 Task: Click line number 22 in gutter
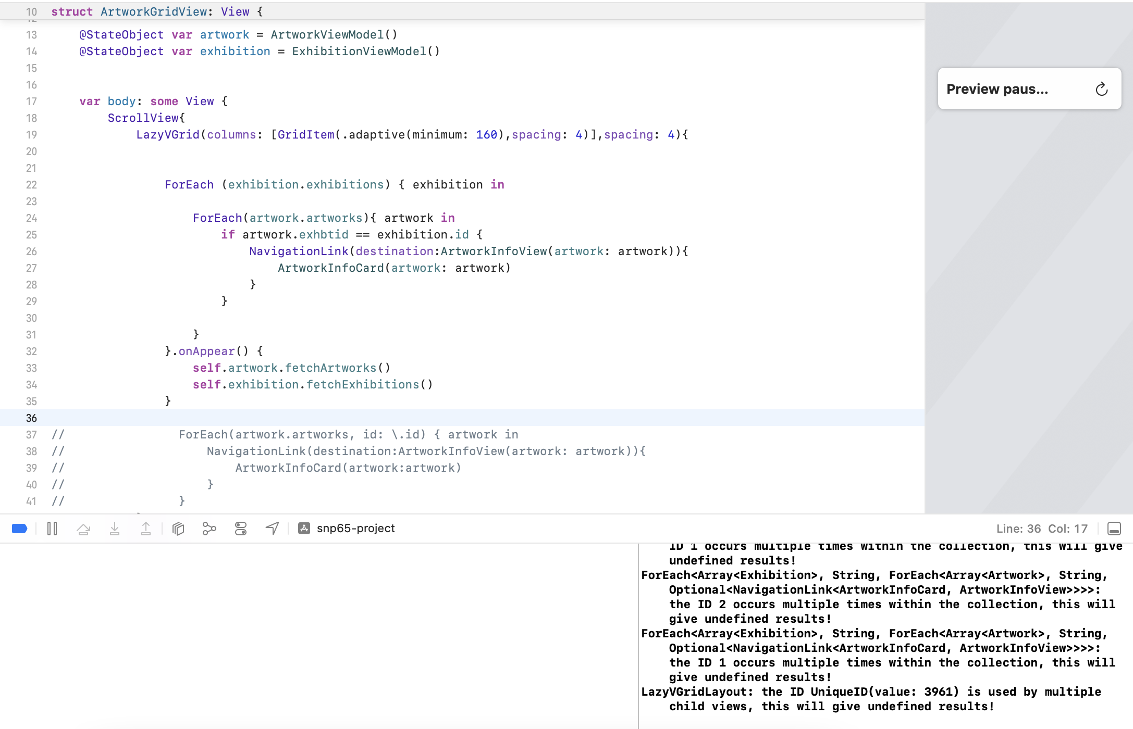31,185
